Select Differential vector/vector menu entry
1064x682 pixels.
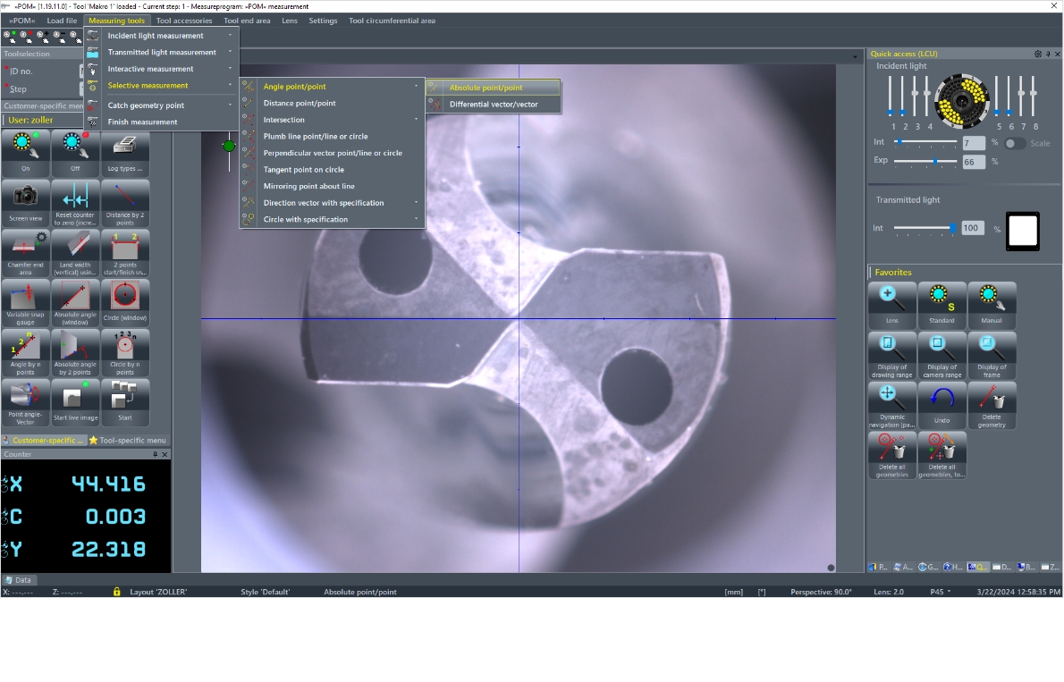[x=494, y=105]
